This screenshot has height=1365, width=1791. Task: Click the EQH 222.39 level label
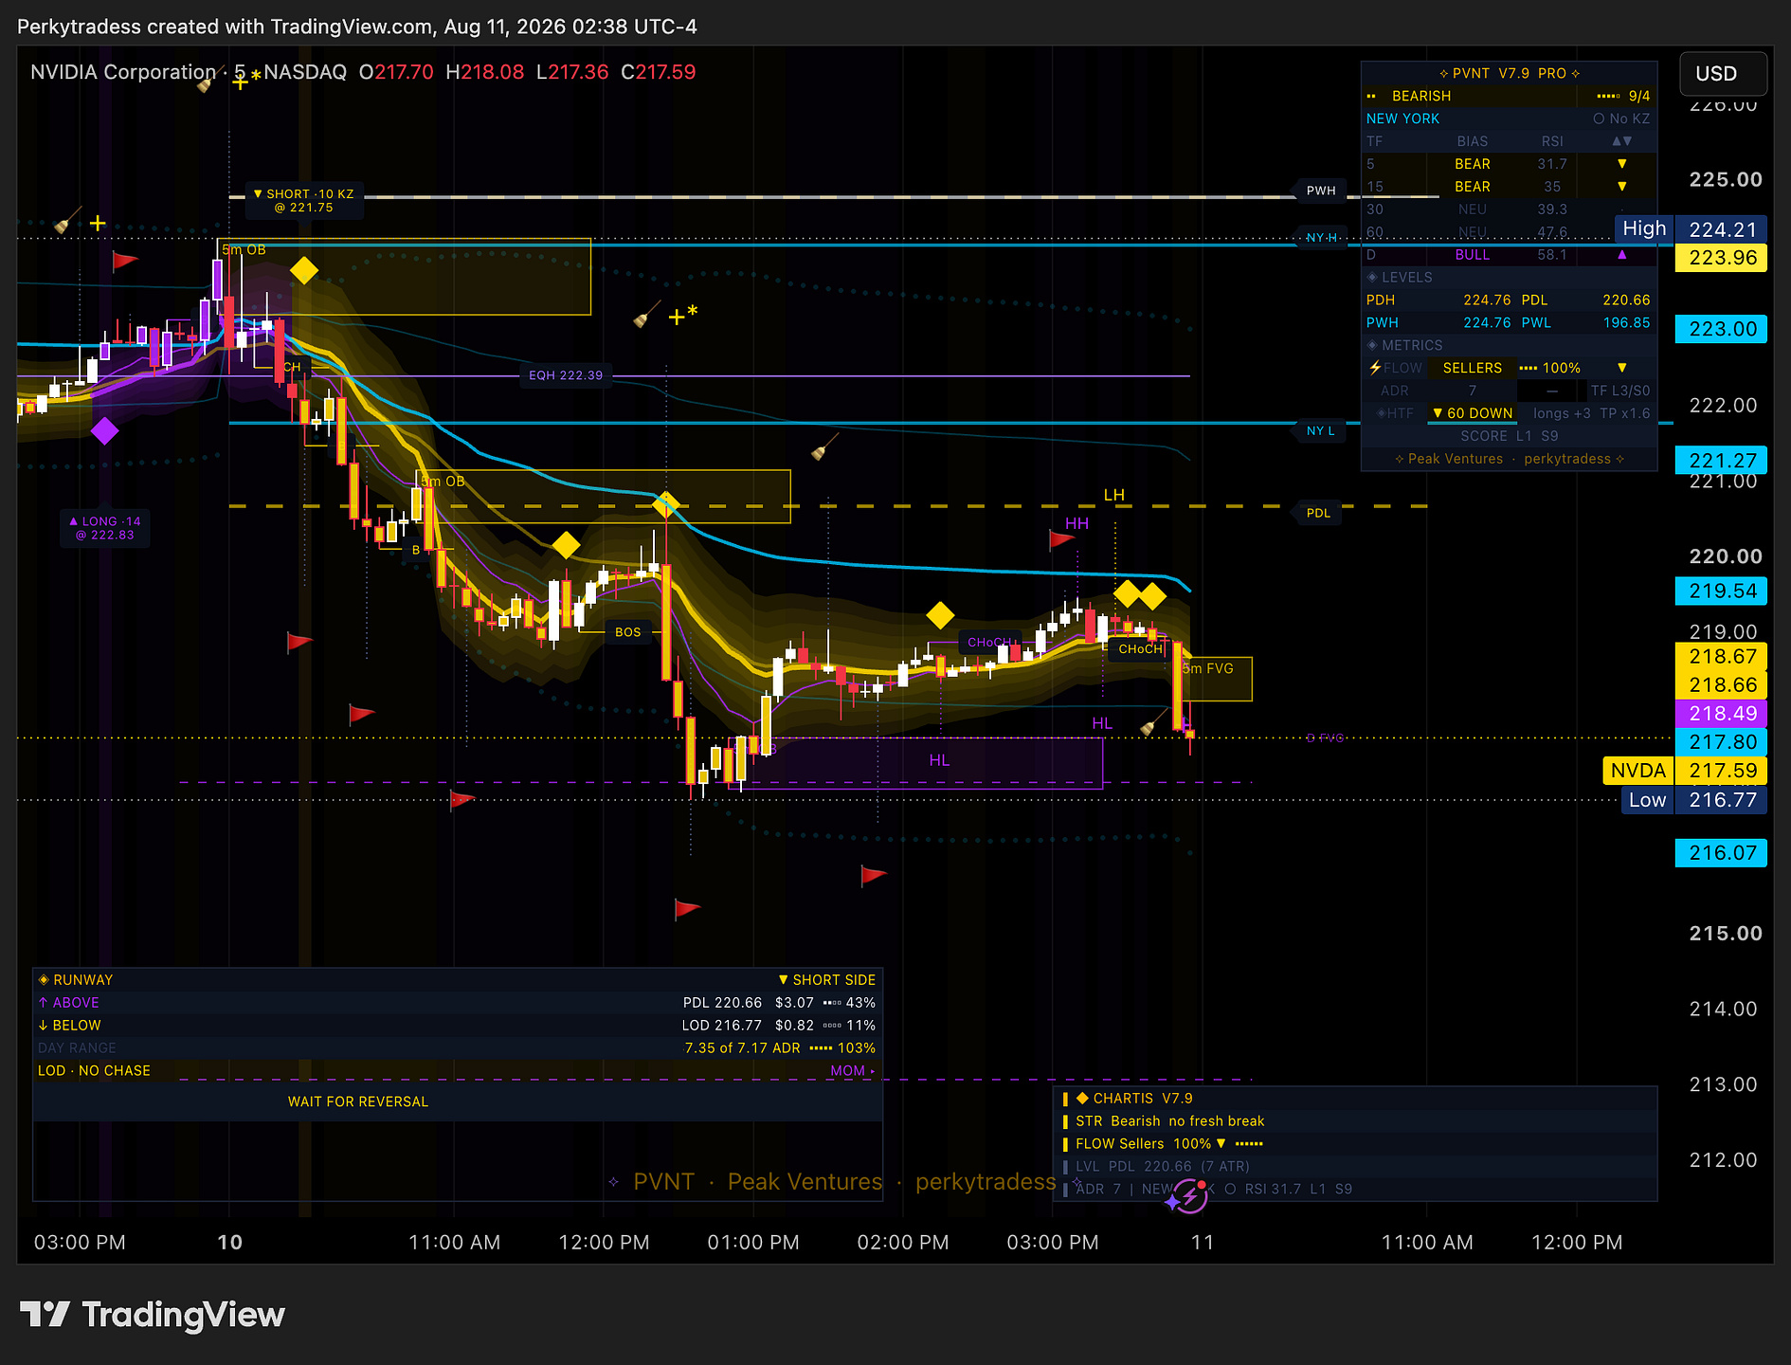[x=566, y=375]
